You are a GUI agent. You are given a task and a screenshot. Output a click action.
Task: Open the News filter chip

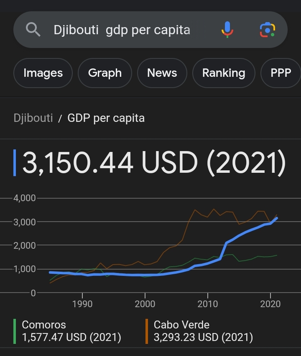click(x=162, y=73)
